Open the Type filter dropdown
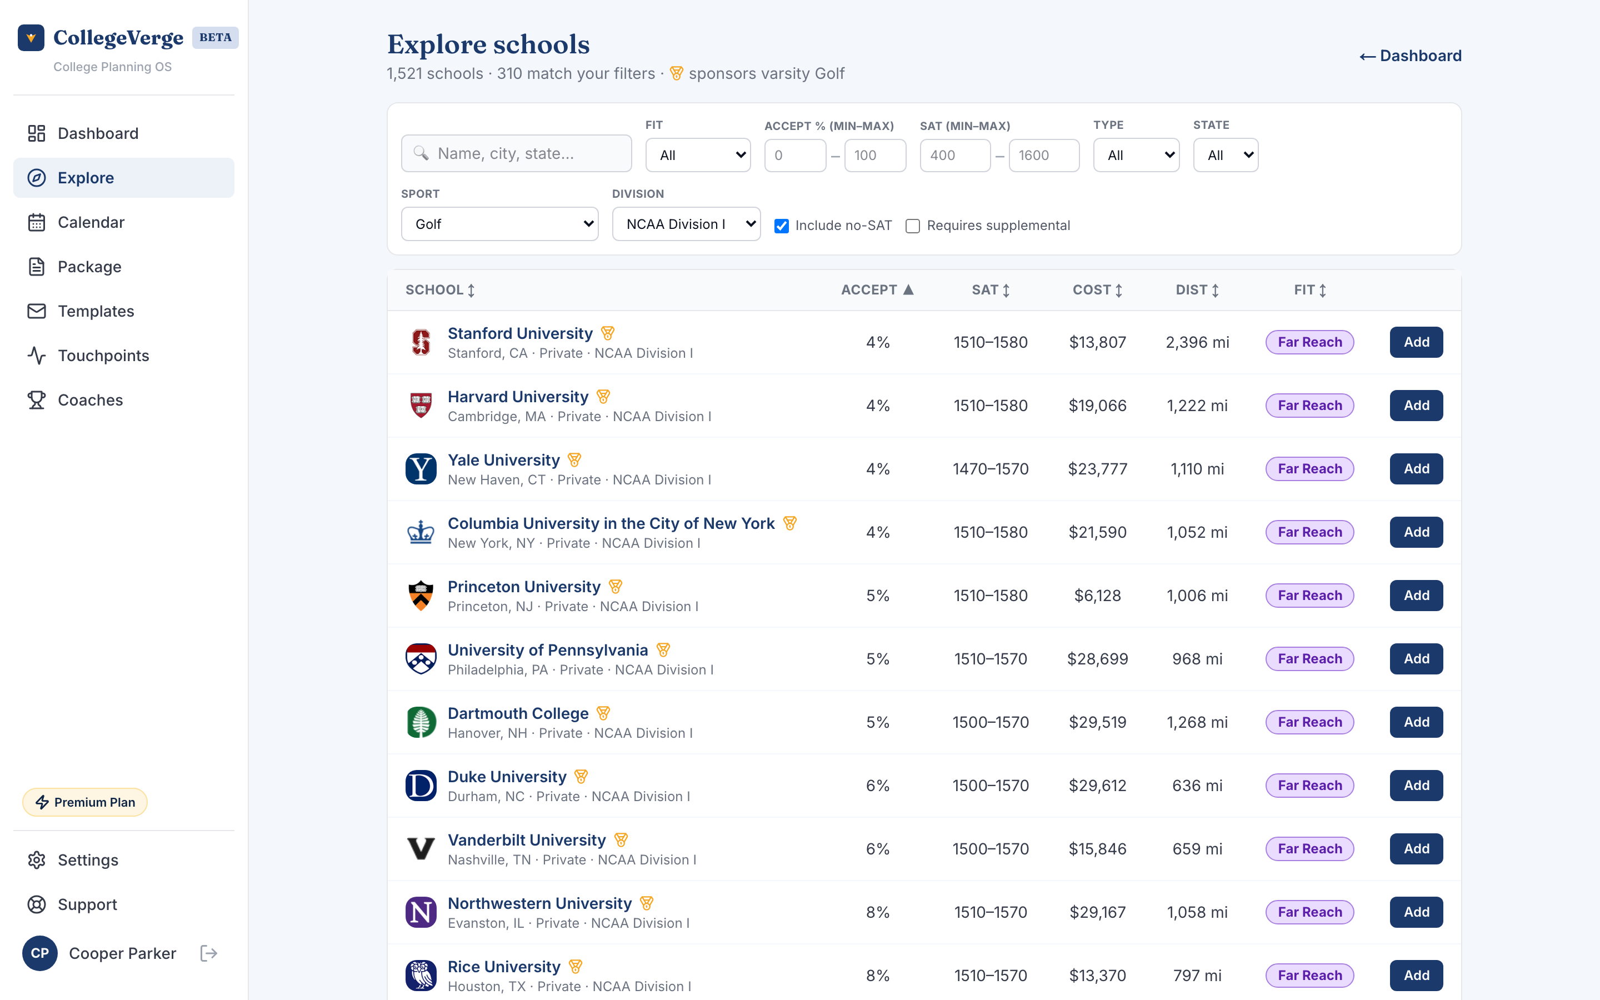 coord(1136,155)
